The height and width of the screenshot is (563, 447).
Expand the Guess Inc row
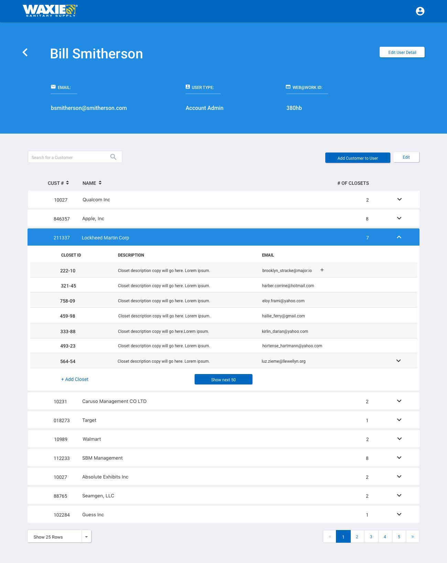click(399, 514)
